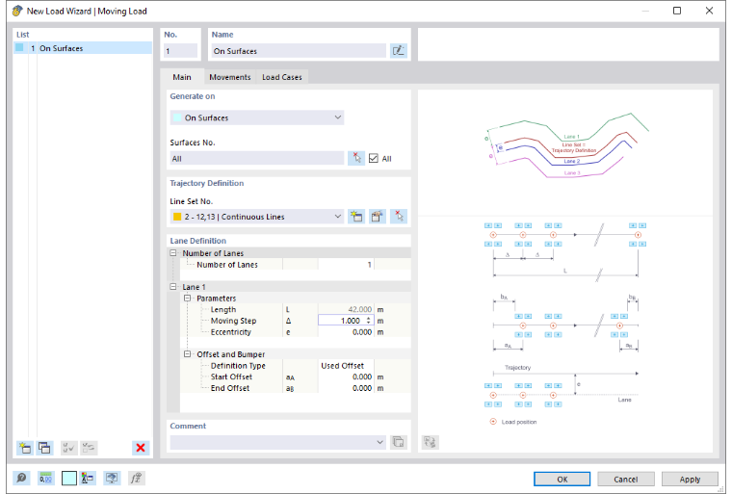Collapse the Parameters subgroup

pyautogui.click(x=187, y=298)
